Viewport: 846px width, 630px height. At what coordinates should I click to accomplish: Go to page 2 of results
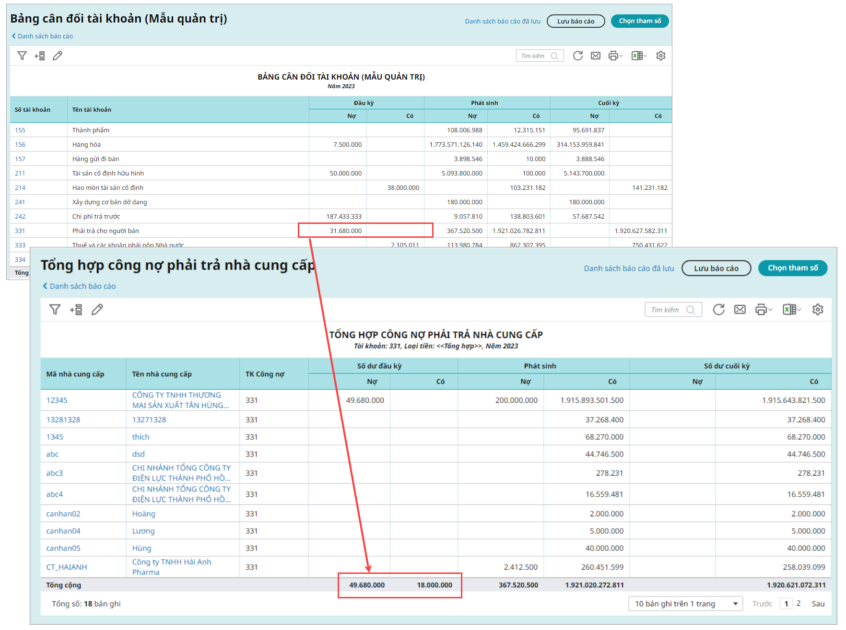(799, 604)
